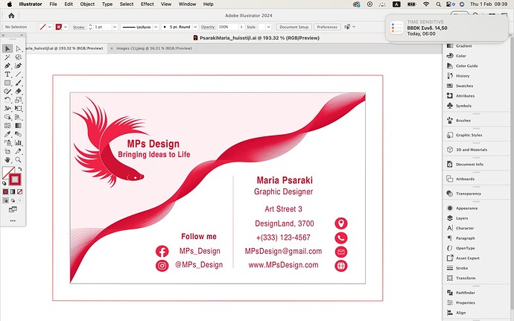Click Opacity 100% input field
Screen dimensions: 514x321
(x=228, y=27)
